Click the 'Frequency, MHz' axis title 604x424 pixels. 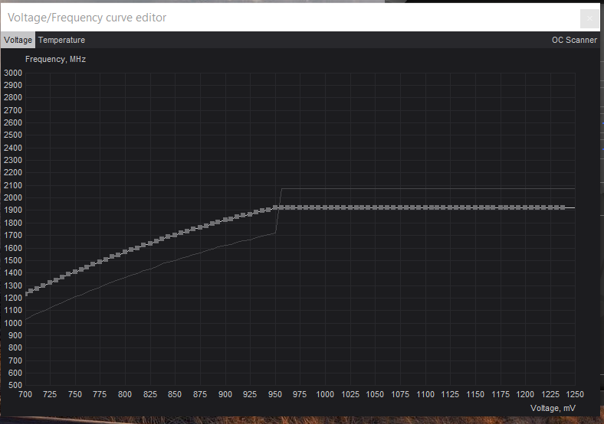coord(55,59)
